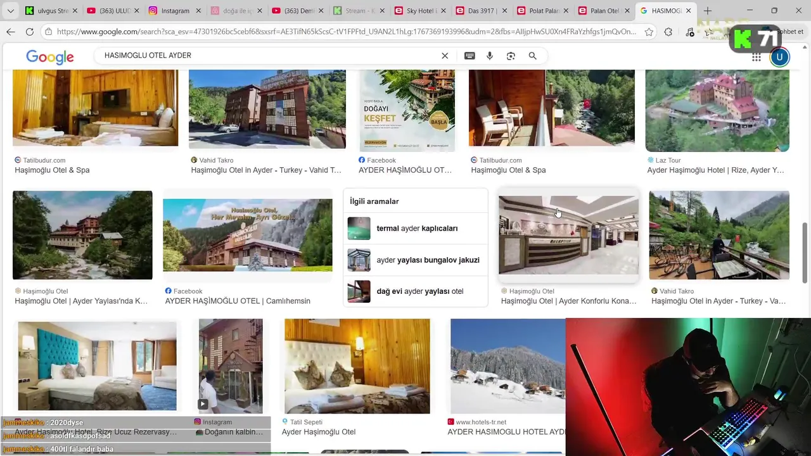Screen dimensions: 811x456
Task: Close the active HASIMOGLU tab
Action: (x=689, y=11)
